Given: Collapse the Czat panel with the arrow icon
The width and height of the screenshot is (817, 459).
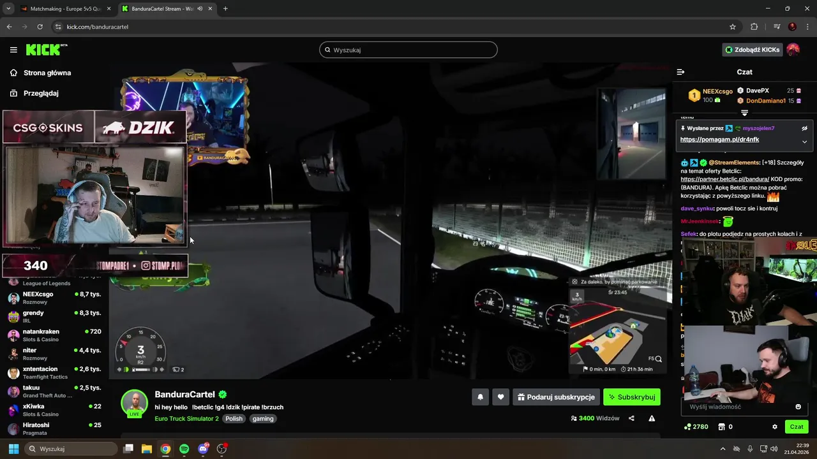Looking at the screenshot, I should [x=680, y=72].
